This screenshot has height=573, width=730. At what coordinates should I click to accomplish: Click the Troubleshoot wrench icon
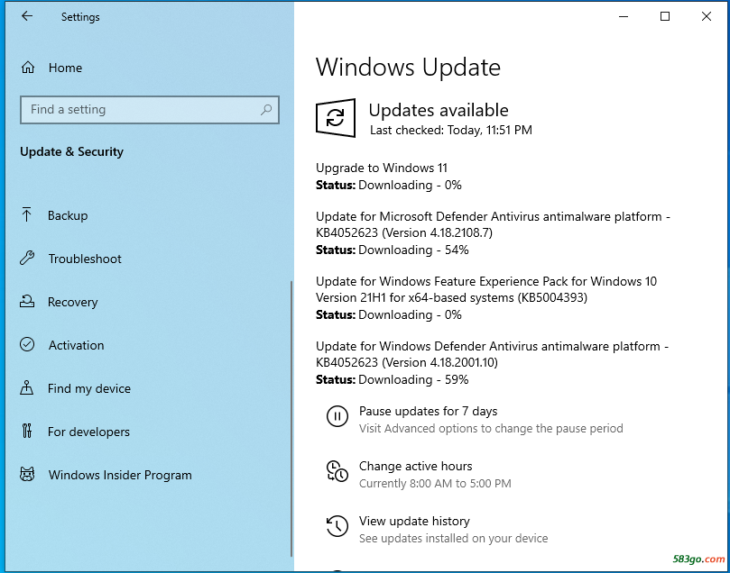click(27, 258)
